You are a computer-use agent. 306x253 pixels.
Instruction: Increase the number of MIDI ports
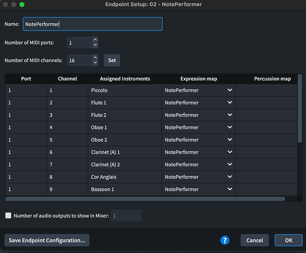(95, 40)
